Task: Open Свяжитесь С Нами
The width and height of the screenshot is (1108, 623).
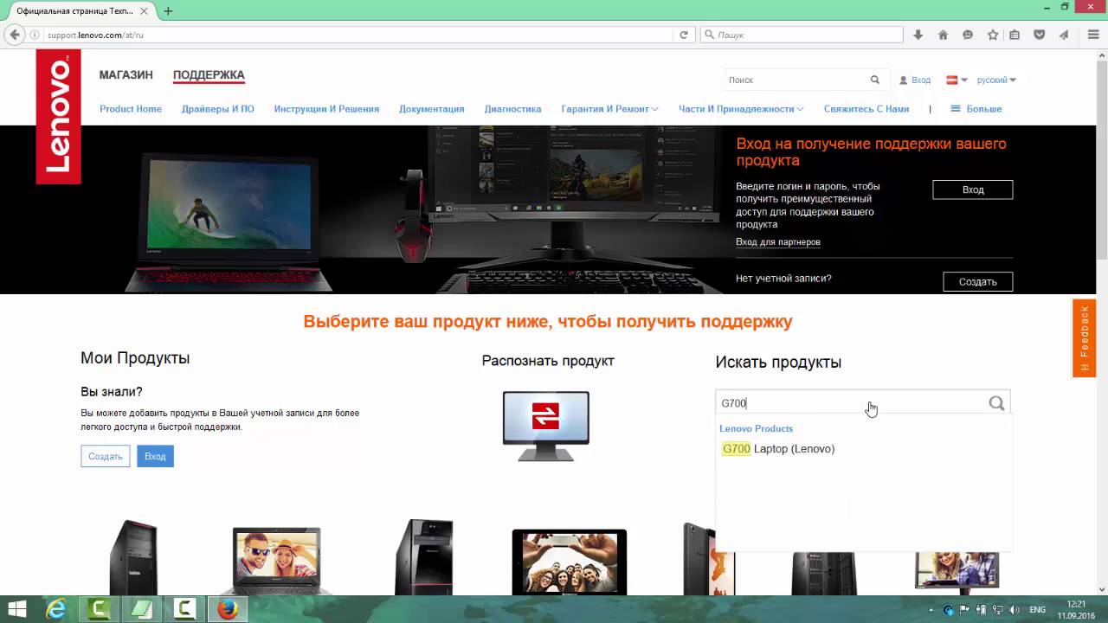Action: (x=866, y=109)
